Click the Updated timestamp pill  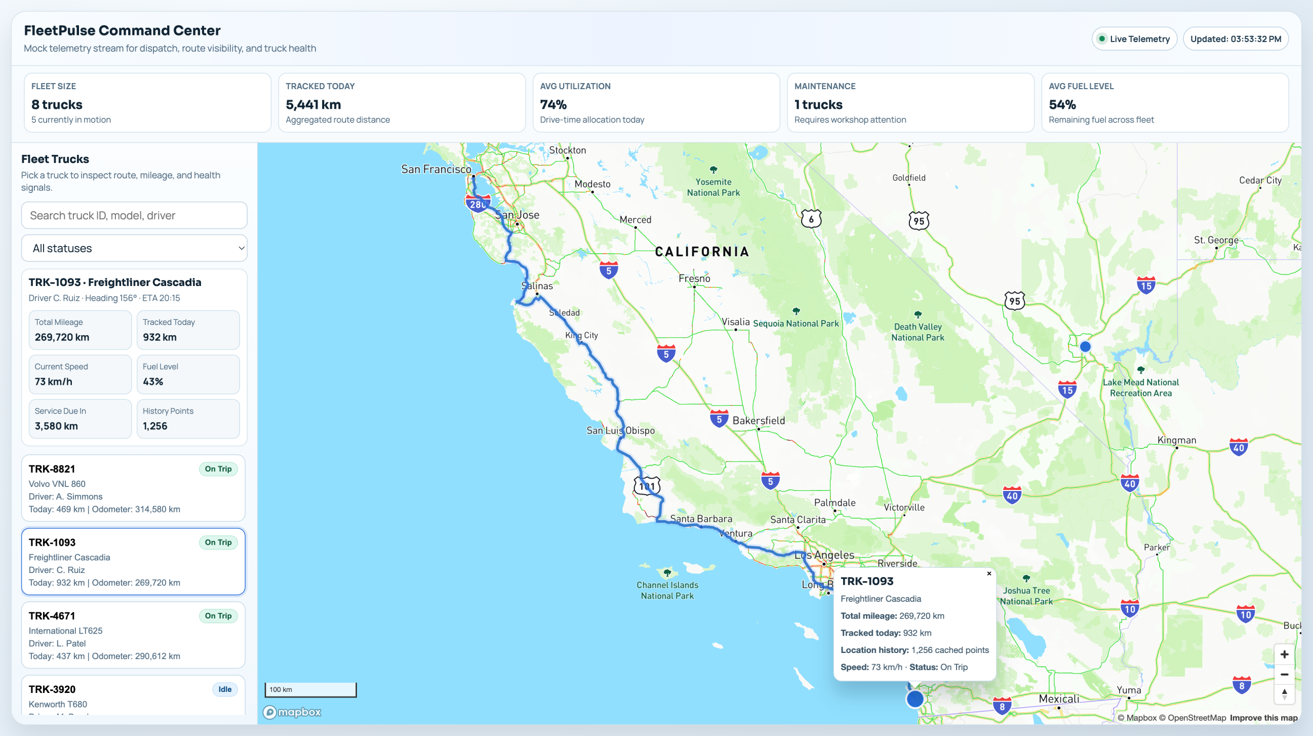pyautogui.click(x=1235, y=39)
